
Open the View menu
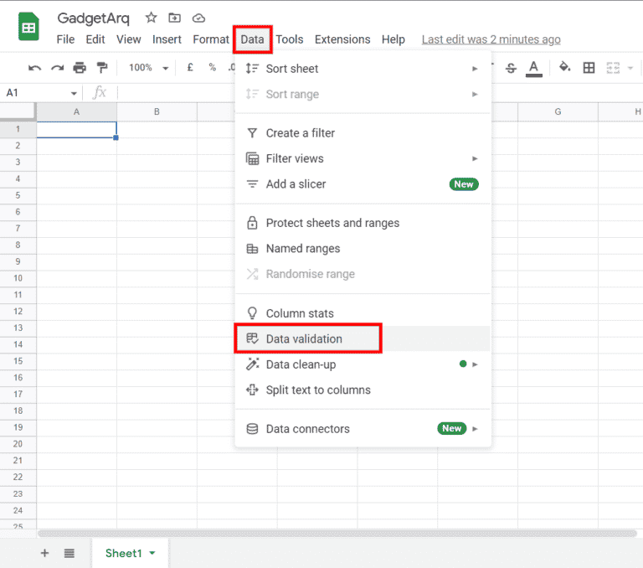(x=128, y=39)
